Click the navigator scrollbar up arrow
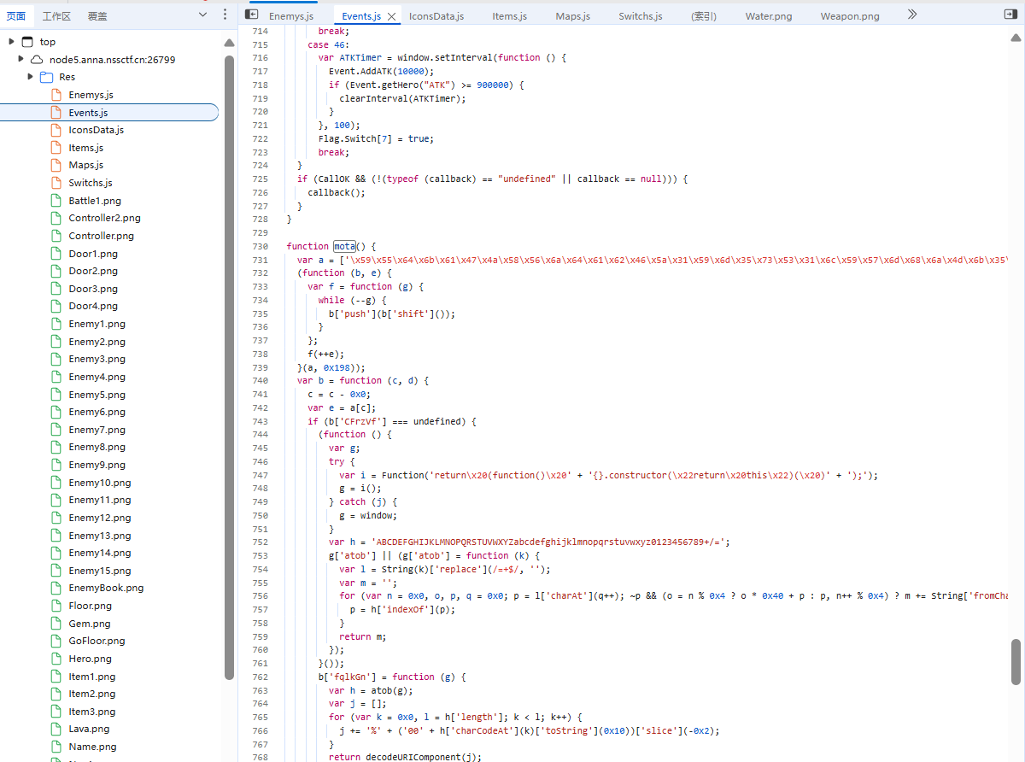Viewport: 1025px width, 762px height. pos(229,43)
